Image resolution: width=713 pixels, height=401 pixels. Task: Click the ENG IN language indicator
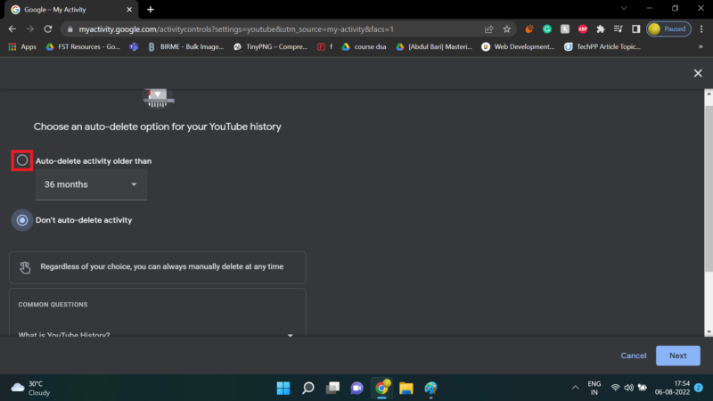point(594,388)
